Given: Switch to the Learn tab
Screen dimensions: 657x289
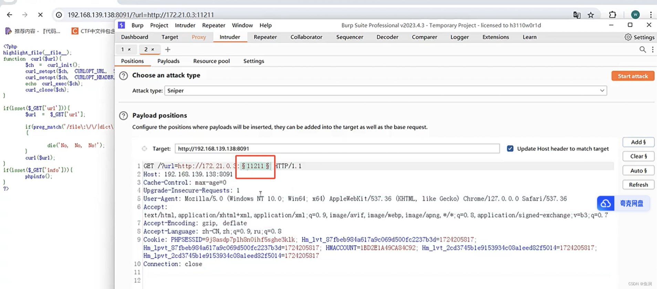Looking at the screenshot, I should pyautogui.click(x=529, y=37).
